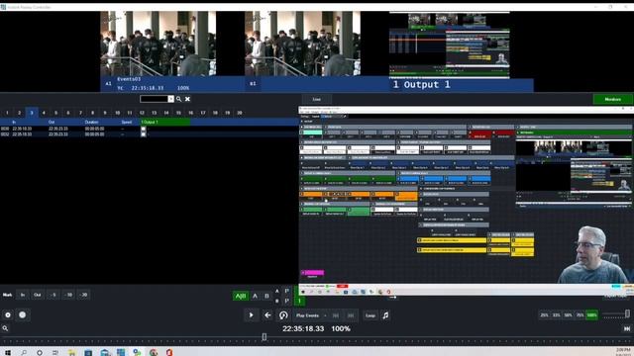
Task: Click the music note audio icon
Action: (385, 315)
